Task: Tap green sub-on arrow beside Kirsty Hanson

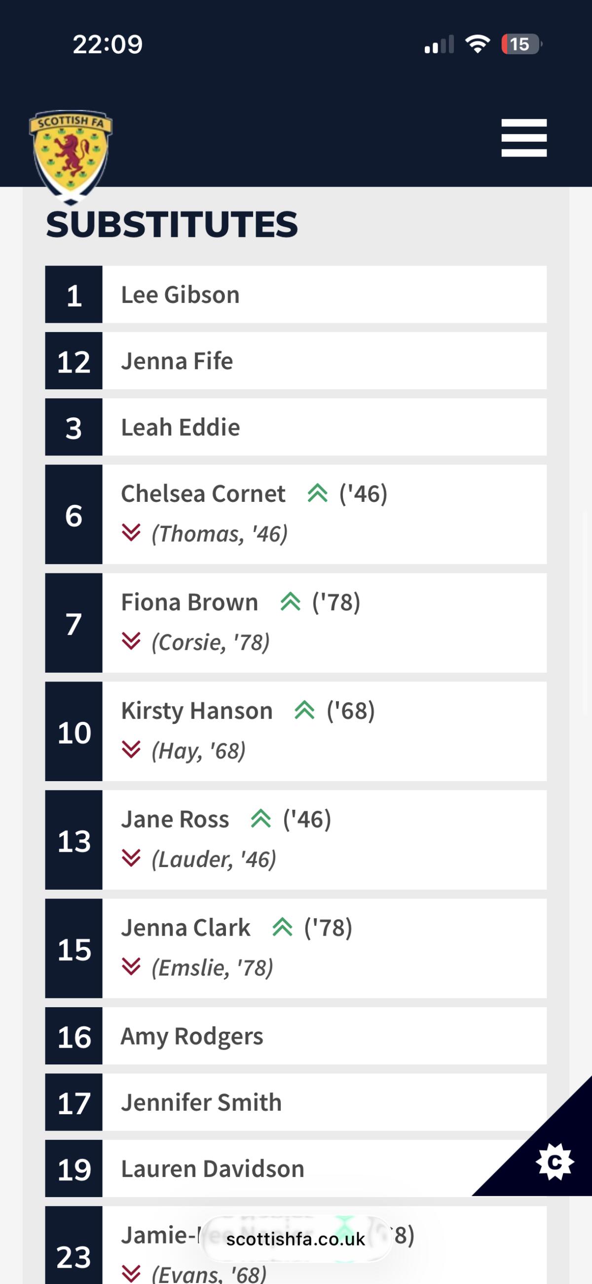Action: click(304, 710)
